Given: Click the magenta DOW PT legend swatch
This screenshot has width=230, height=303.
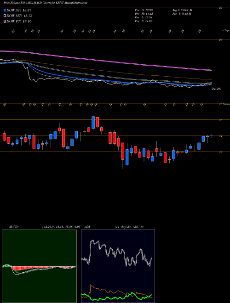Looking at the screenshot, I should coord(5,21).
